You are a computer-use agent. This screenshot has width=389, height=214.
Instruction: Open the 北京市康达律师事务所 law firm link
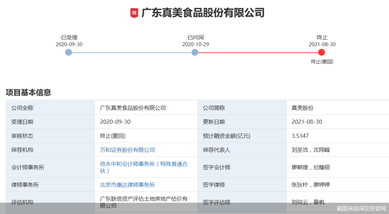(x=127, y=185)
